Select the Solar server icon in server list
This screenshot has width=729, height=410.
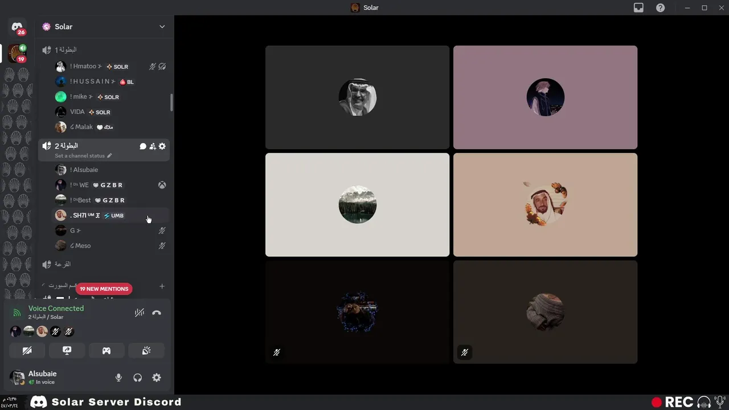[x=17, y=53]
